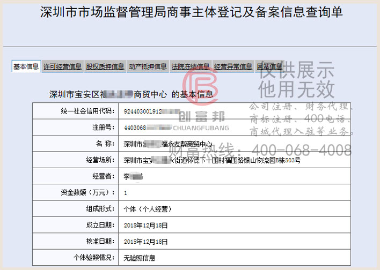The width and height of the screenshot is (380, 270).
Task: Open the 经营异常信息 tab
Action: click(x=233, y=66)
